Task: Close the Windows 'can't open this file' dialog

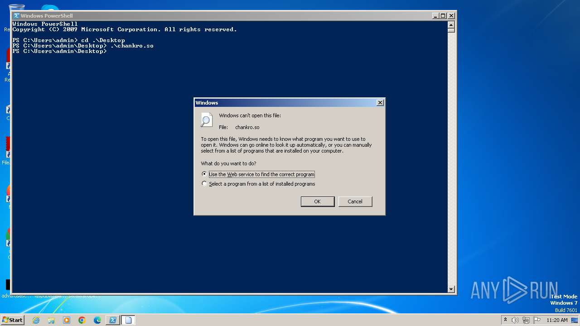Action: point(380,103)
